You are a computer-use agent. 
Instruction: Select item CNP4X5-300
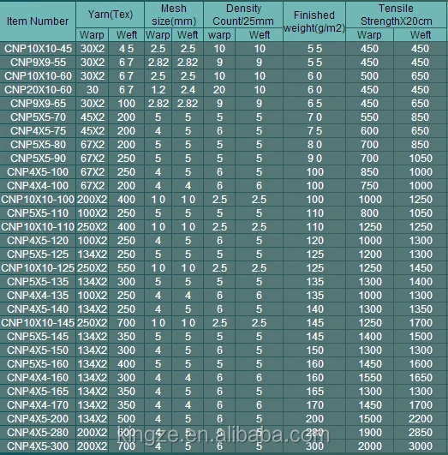[x=38, y=446]
